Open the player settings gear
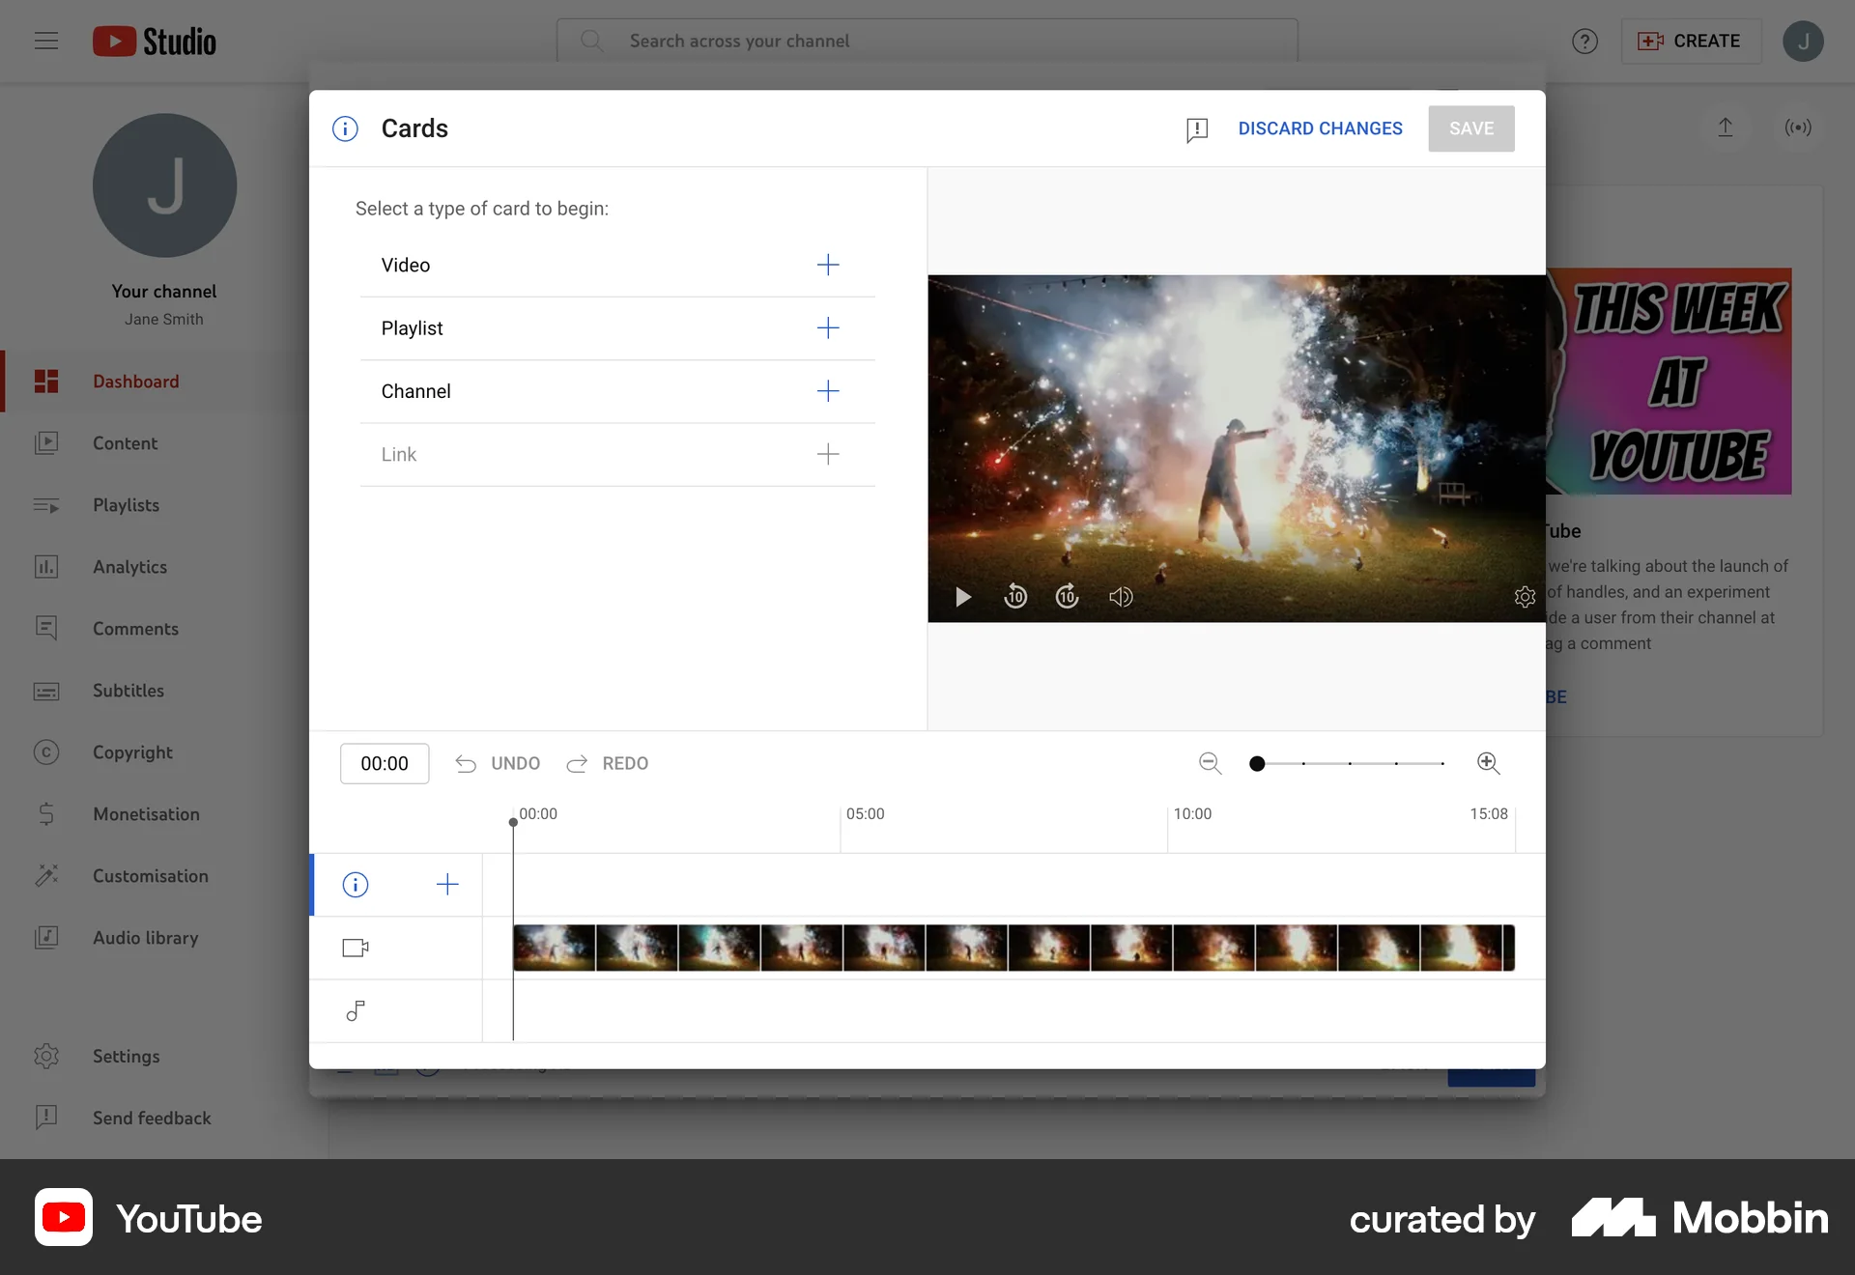The height and width of the screenshot is (1275, 1855). click(1525, 597)
